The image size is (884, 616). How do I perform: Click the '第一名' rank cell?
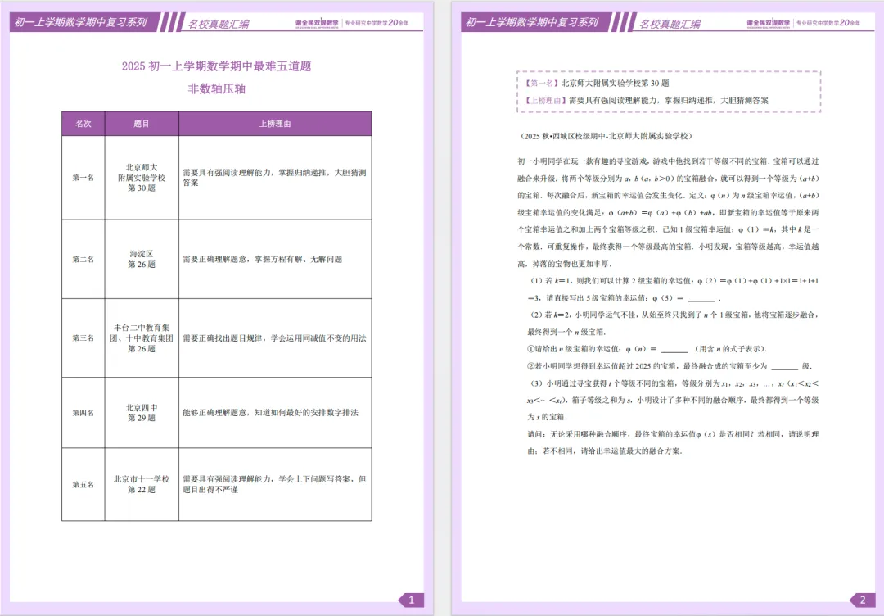click(83, 178)
